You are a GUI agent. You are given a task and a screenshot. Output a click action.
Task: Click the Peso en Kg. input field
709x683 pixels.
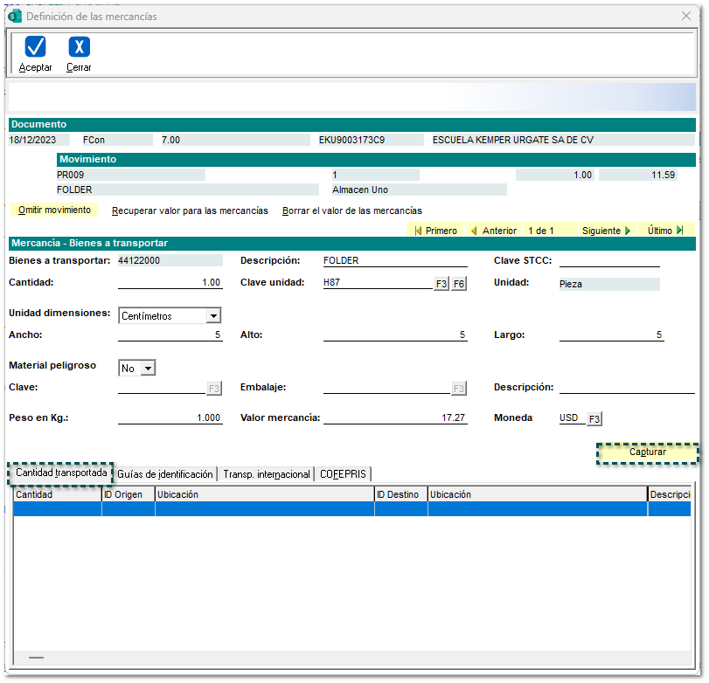click(x=170, y=418)
